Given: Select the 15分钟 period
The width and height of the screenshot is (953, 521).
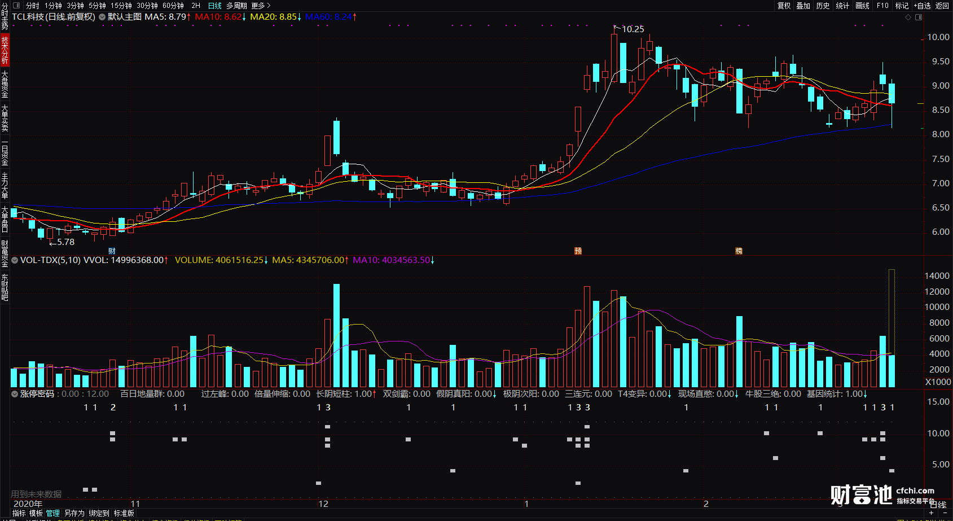Looking at the screenshot, I should tap(121, 6).
